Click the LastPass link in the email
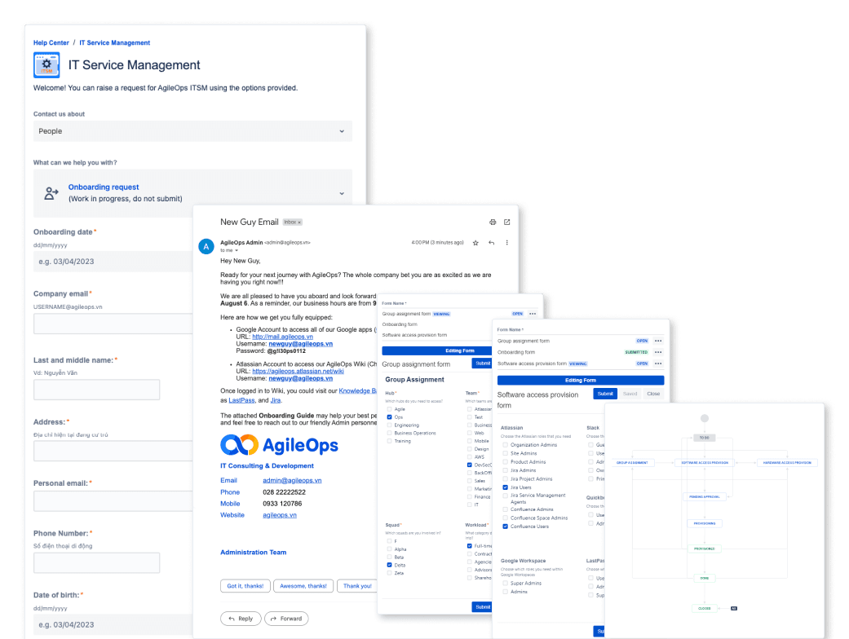Viewport: 849px width, 639px height. pos(241,400)
